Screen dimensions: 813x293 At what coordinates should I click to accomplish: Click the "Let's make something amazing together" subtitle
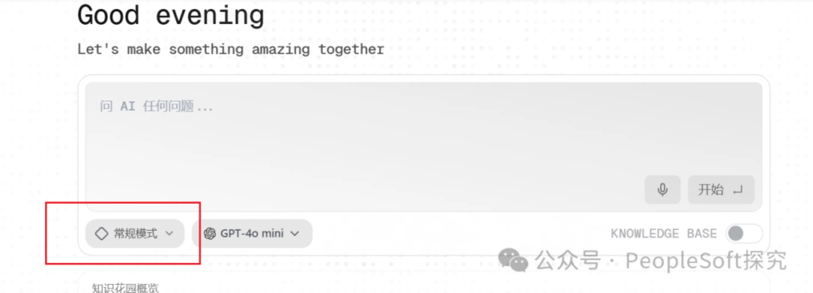click(x=231, y=50)
